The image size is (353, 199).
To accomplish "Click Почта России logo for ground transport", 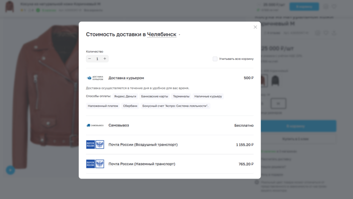I will [95, 164].
